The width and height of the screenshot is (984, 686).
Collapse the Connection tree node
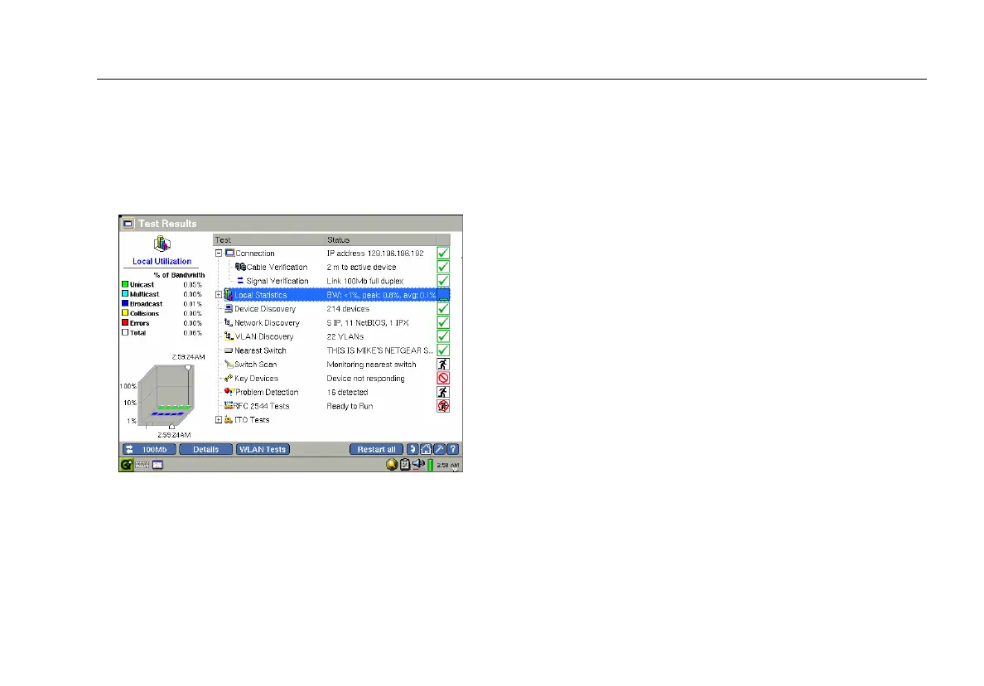tap(219, 254)
